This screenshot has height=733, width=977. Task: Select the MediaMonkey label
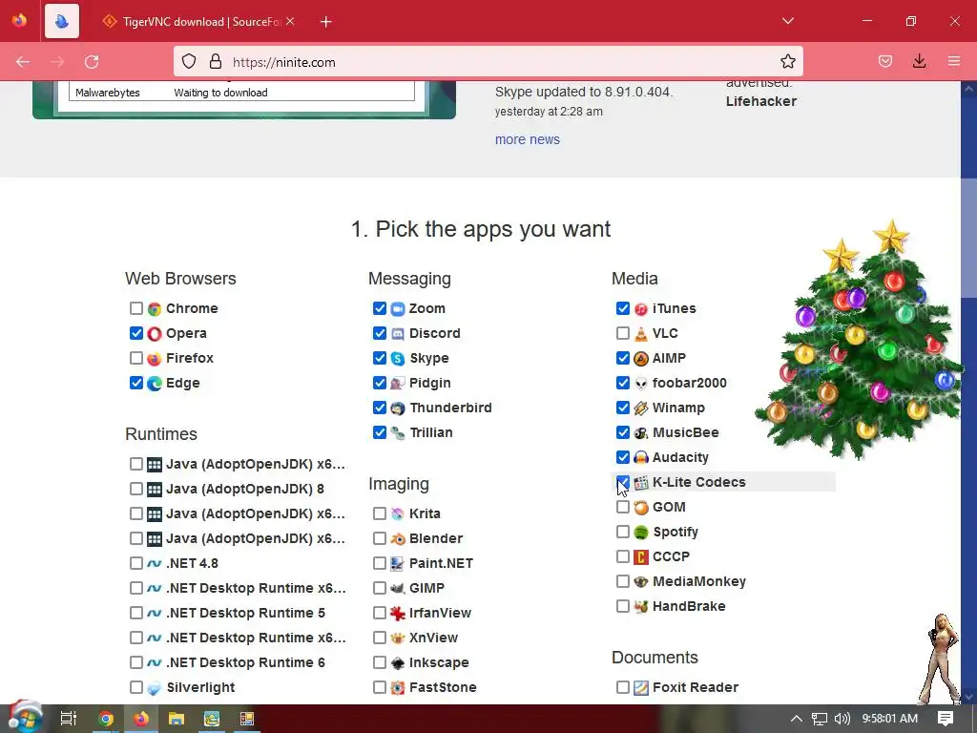click(699, 581)
